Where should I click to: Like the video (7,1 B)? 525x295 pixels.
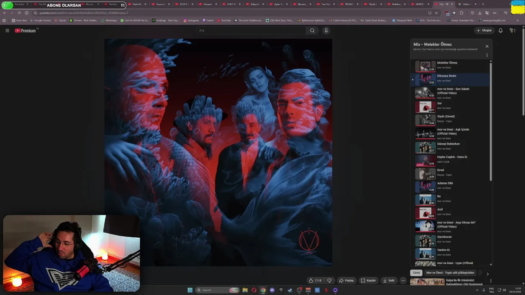pyautogui.click(x=315, y=281)
